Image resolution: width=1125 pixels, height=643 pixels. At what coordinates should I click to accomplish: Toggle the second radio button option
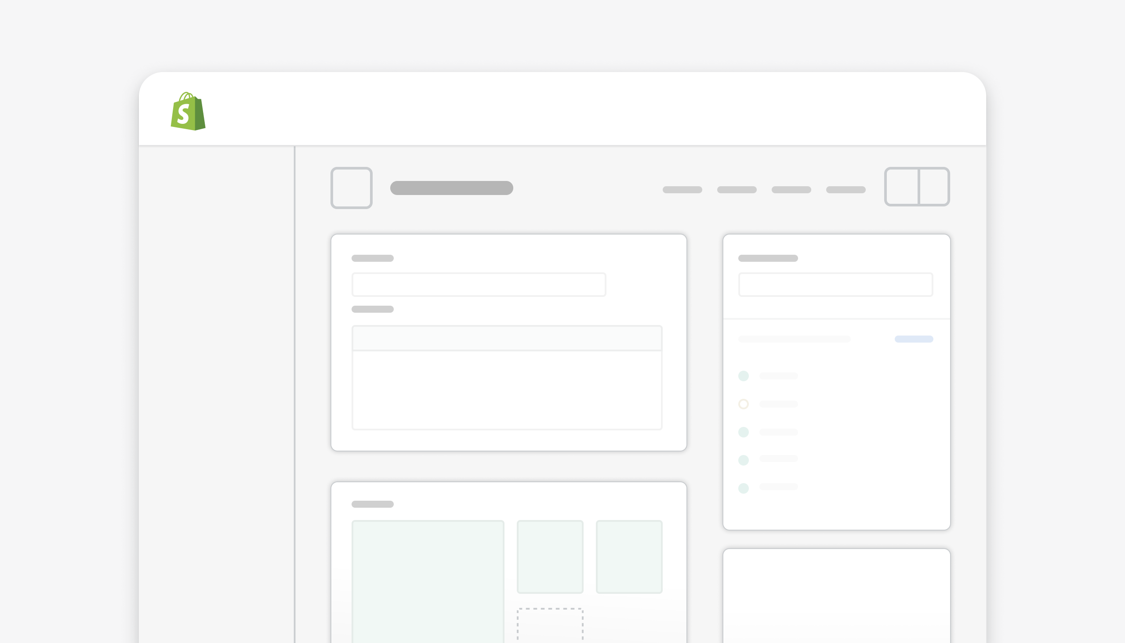pos(743,404)
